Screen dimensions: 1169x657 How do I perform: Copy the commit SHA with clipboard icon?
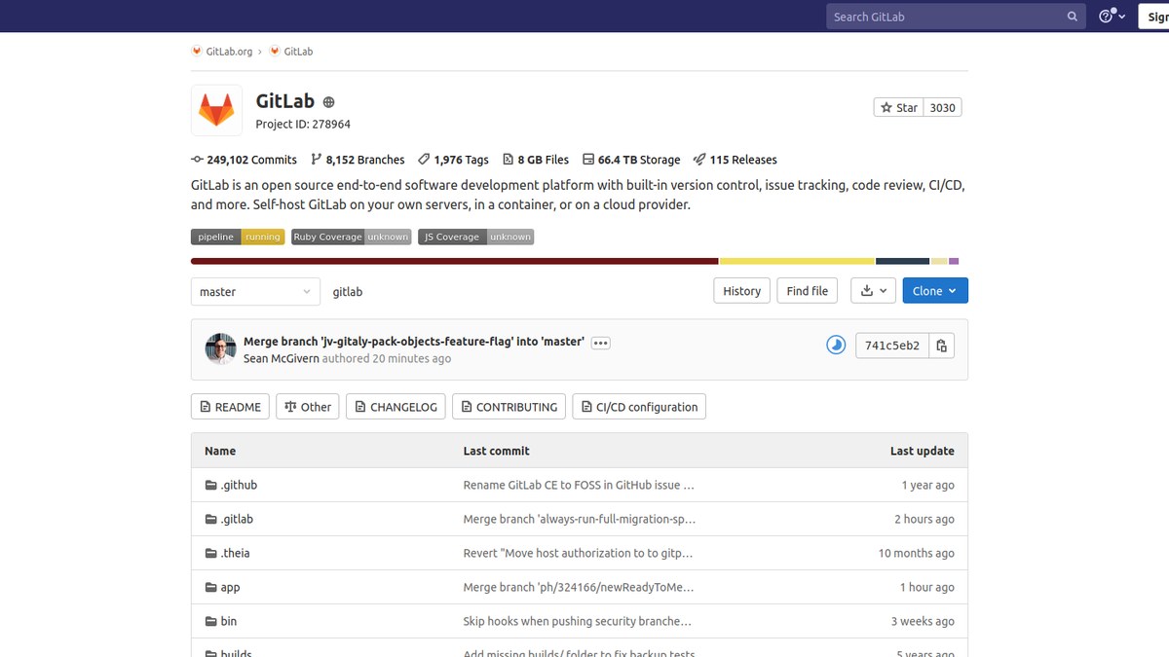pos(941,346)
